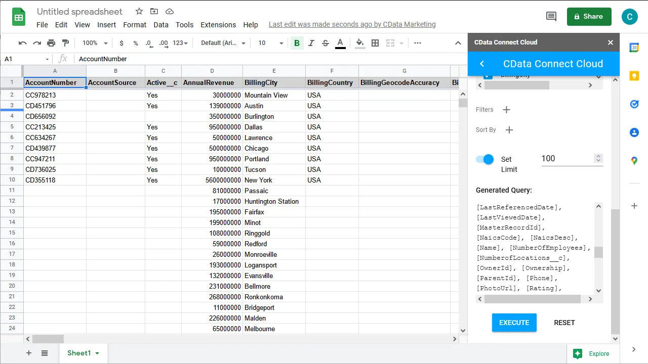Viewport: 648px width, 364px height.
Task: Open the Extensions menu
Action: (218, 24)
